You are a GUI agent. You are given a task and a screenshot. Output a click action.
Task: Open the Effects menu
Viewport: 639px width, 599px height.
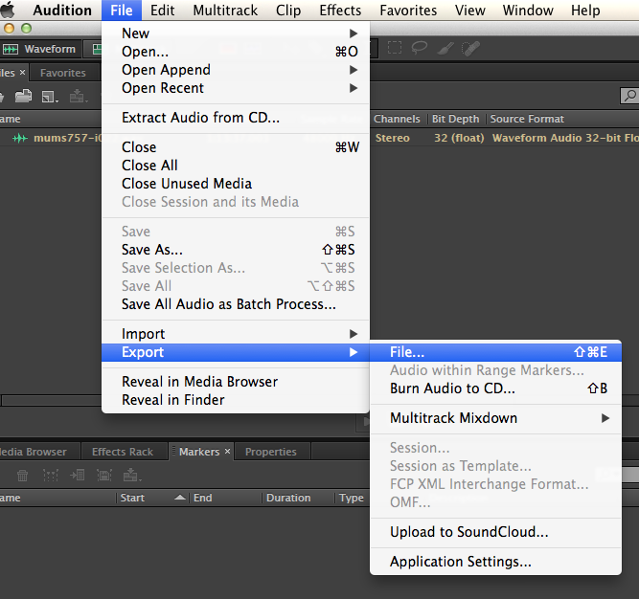point(340,11)
